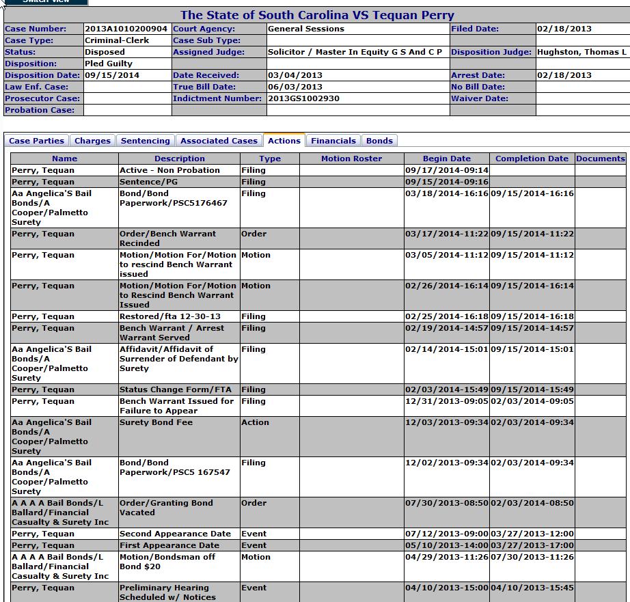Click the Motion to rescind Bench Warrant issued 03/05/2014 description

178,264
